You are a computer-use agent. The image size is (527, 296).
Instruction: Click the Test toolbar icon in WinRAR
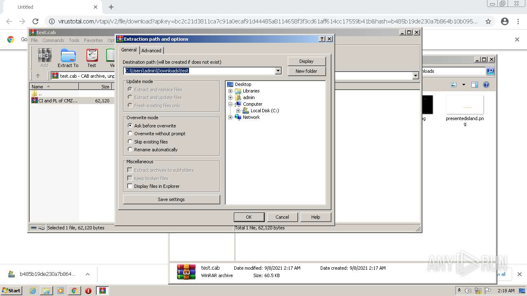coord(92,58)
